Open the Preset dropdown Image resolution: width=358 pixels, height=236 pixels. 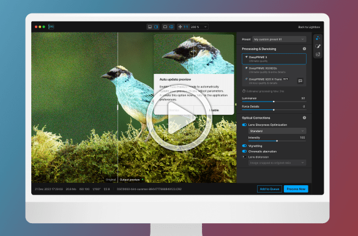pyautogui.click(x=279, y=39)
